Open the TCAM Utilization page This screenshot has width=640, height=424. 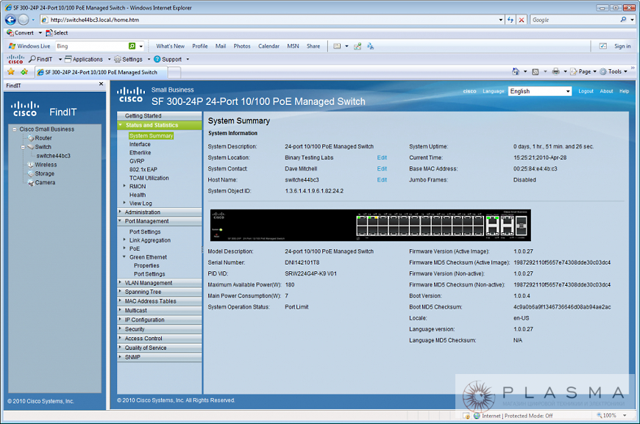point(149,178)
